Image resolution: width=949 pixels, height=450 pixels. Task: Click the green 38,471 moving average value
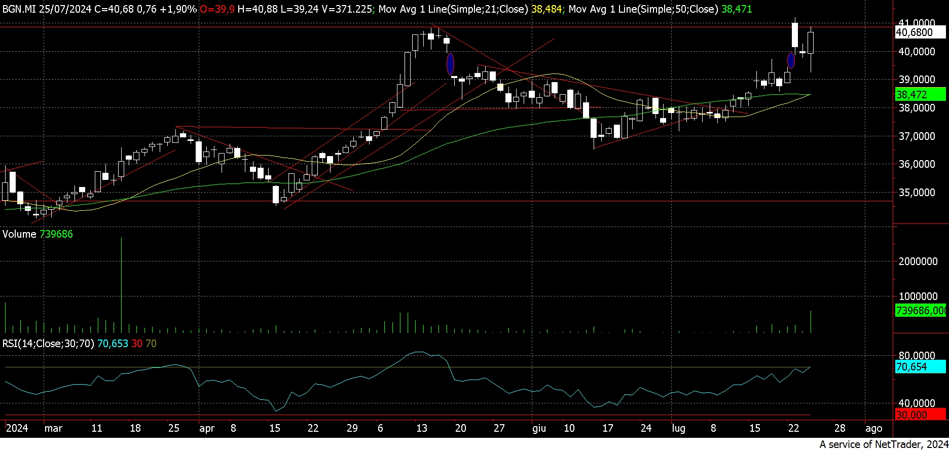tap(737, 9)
